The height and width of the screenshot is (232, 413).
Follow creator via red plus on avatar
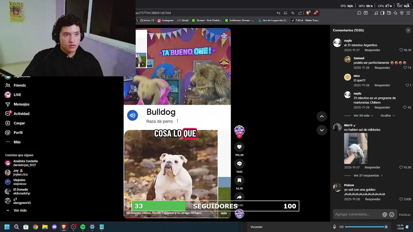pyautogui.click(x=239, y=136)
